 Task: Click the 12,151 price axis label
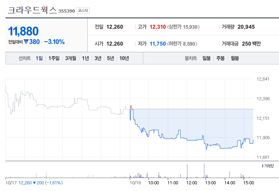click(263, 118)
